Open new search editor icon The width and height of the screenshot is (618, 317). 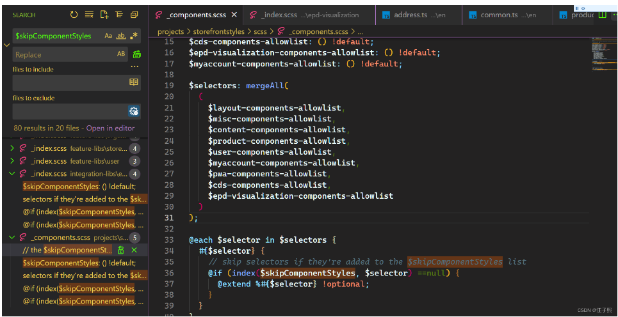[x=104, y=15]
